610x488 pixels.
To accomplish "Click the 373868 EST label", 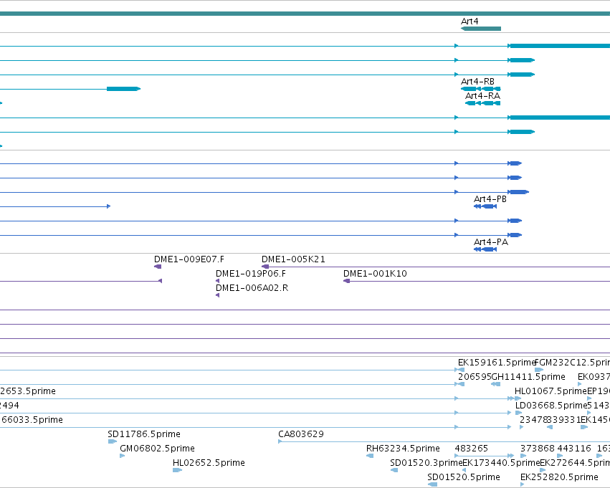I will [538, 449].
